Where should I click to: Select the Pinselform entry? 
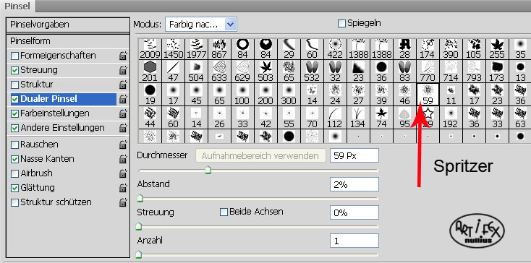tap(68, 41)
